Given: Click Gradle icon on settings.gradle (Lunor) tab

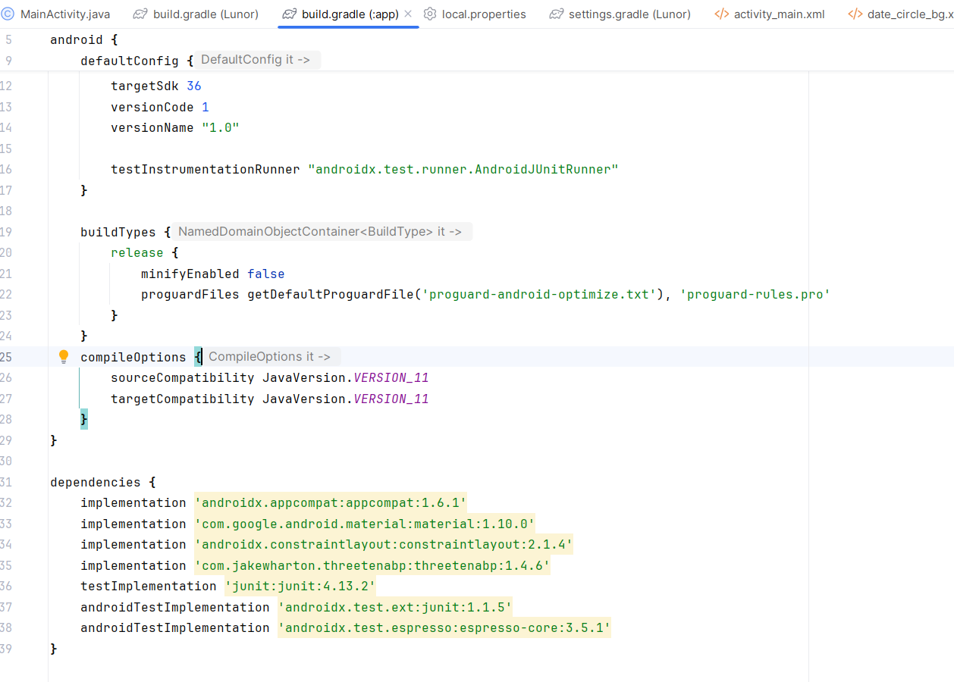Looking at the screenshot, I should [x=557, y=14].
